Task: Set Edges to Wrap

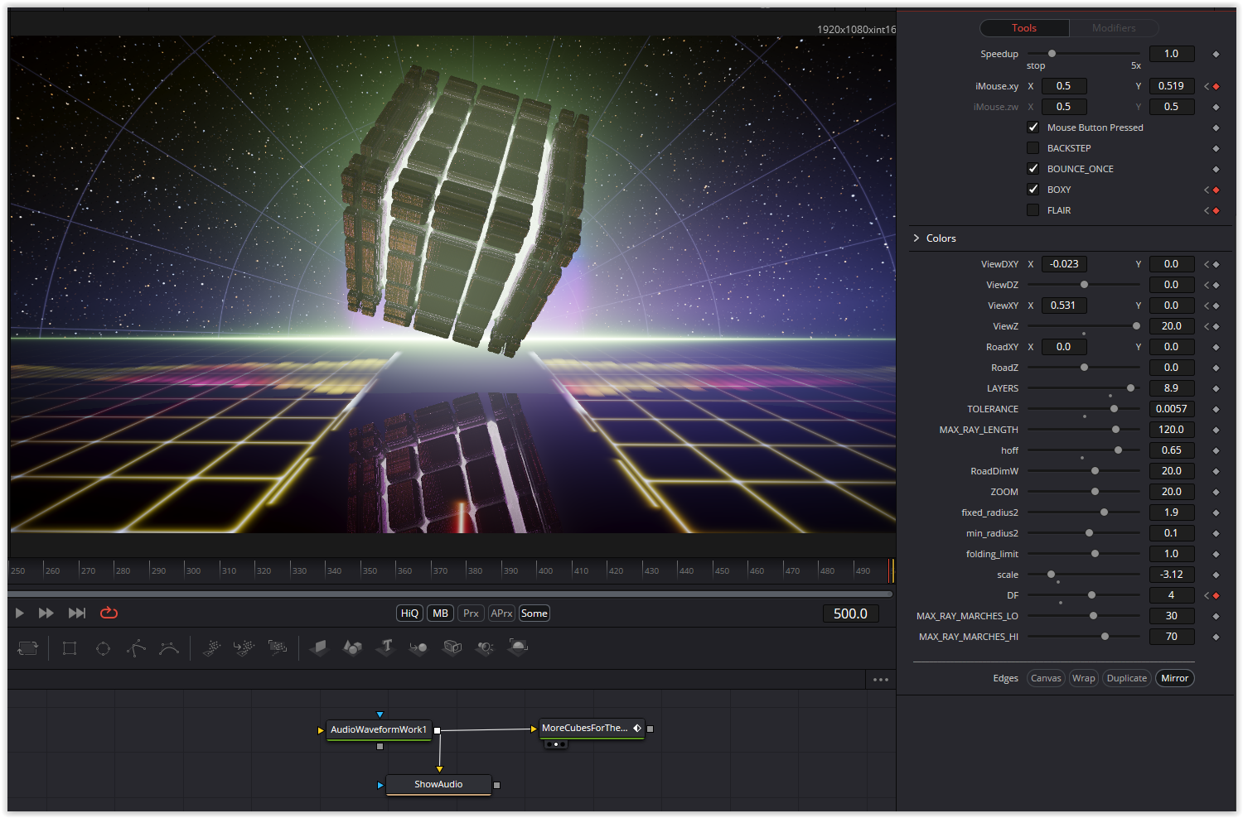Action: (1083, 678)
